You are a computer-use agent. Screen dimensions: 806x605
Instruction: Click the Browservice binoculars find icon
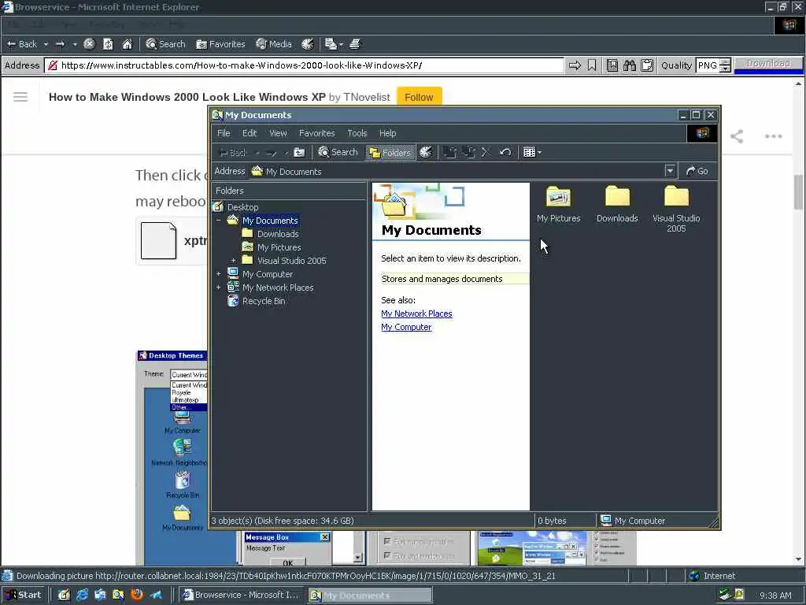630,65
